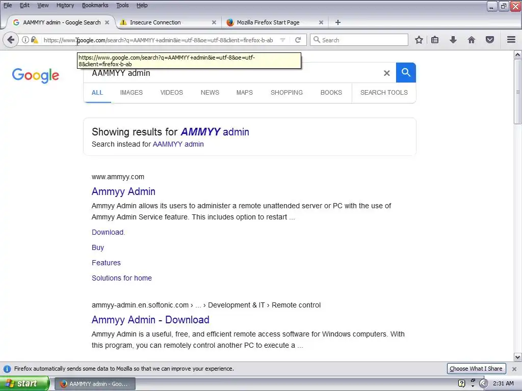The height and width of the screenshot is (391, 522).
Task: Dismiss the Mozilla data notification bar
Action: click(514, 369)
